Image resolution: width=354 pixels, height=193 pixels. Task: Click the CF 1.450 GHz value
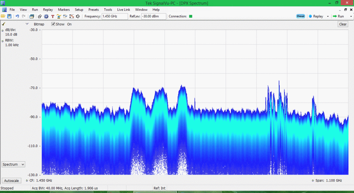pos(44,181)
